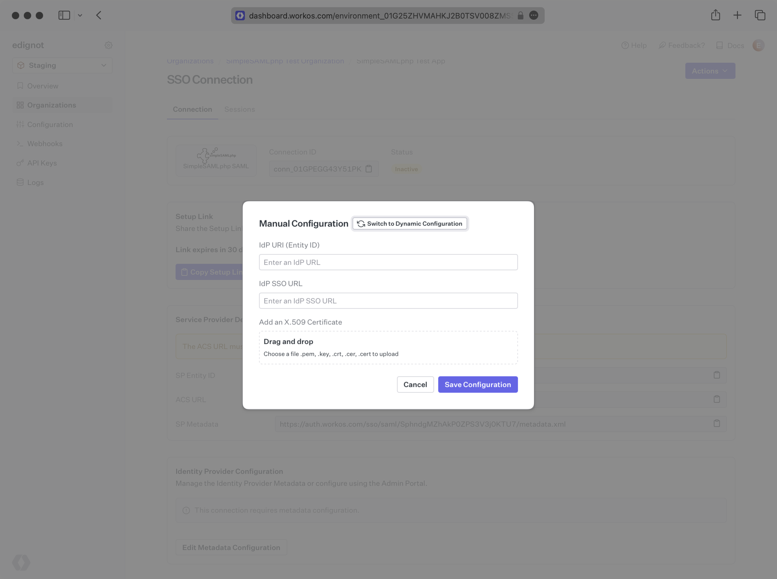Open the user avatar in top right
The height and width of the screenshot is (579, 777).
point(758,45)
